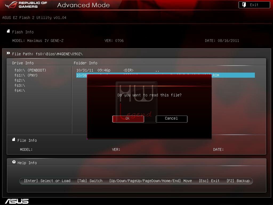Select drive fs0:\ (PENBOOT)

[x=30, y=70]
